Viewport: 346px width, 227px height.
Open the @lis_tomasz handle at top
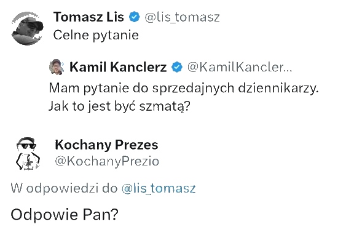coord(183,17)
